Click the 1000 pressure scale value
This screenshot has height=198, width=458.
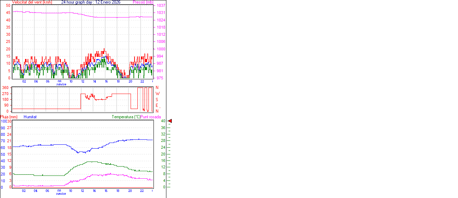(161, 49)
